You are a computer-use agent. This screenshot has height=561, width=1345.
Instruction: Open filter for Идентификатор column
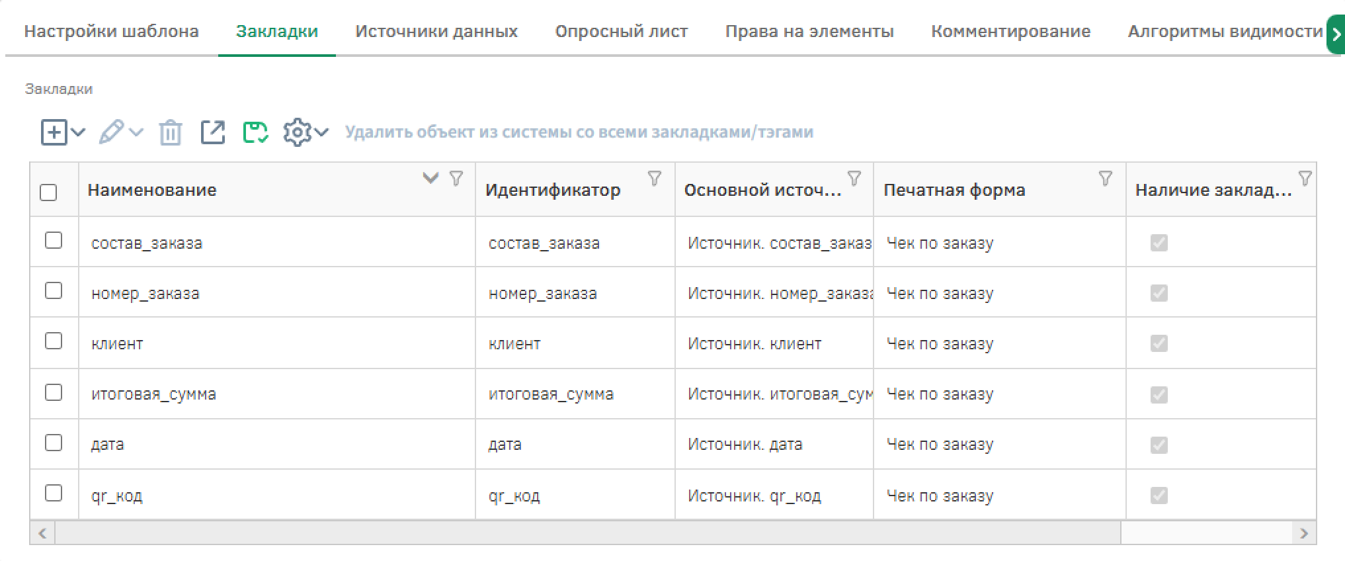point(654,178)
